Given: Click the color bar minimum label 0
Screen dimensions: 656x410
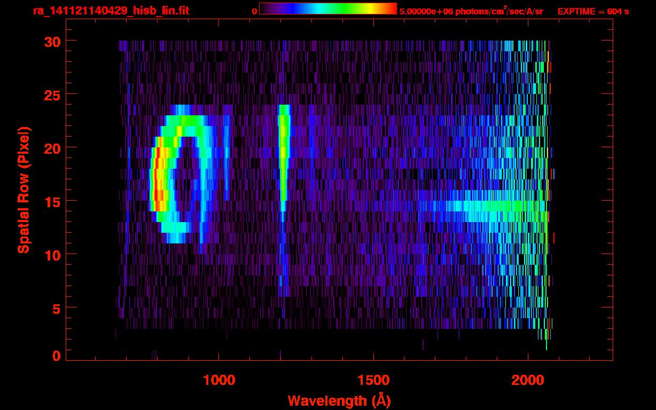Looking at the screenshot, I should pos(255,11).
